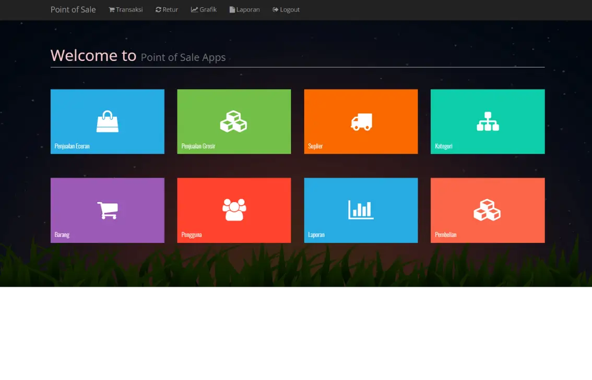
Task: Click the shopping cart icon in Barang
Action: click(x=108, y=210)
